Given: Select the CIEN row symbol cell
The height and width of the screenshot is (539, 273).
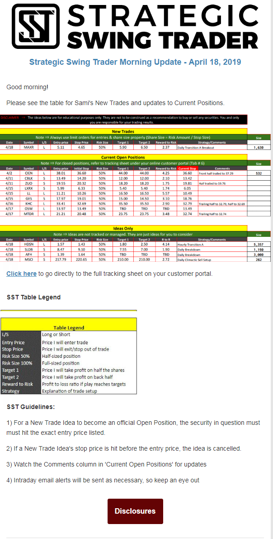Looking at the screenshot, I should point(28,173).
